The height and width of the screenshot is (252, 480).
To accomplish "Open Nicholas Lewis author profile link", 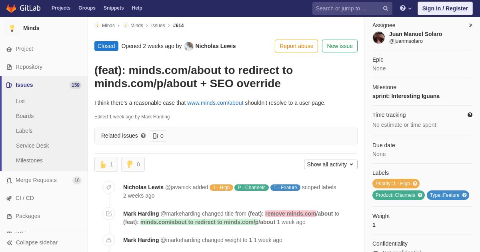I will [216, 46].
